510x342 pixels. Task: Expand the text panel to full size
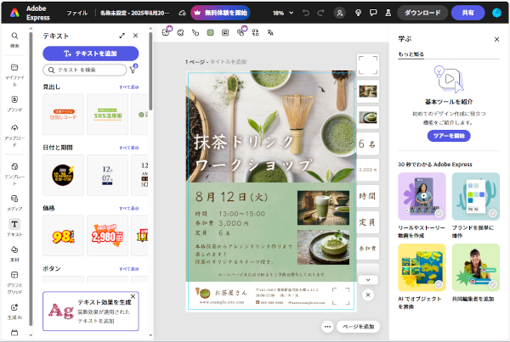click(x=122, y=36)
